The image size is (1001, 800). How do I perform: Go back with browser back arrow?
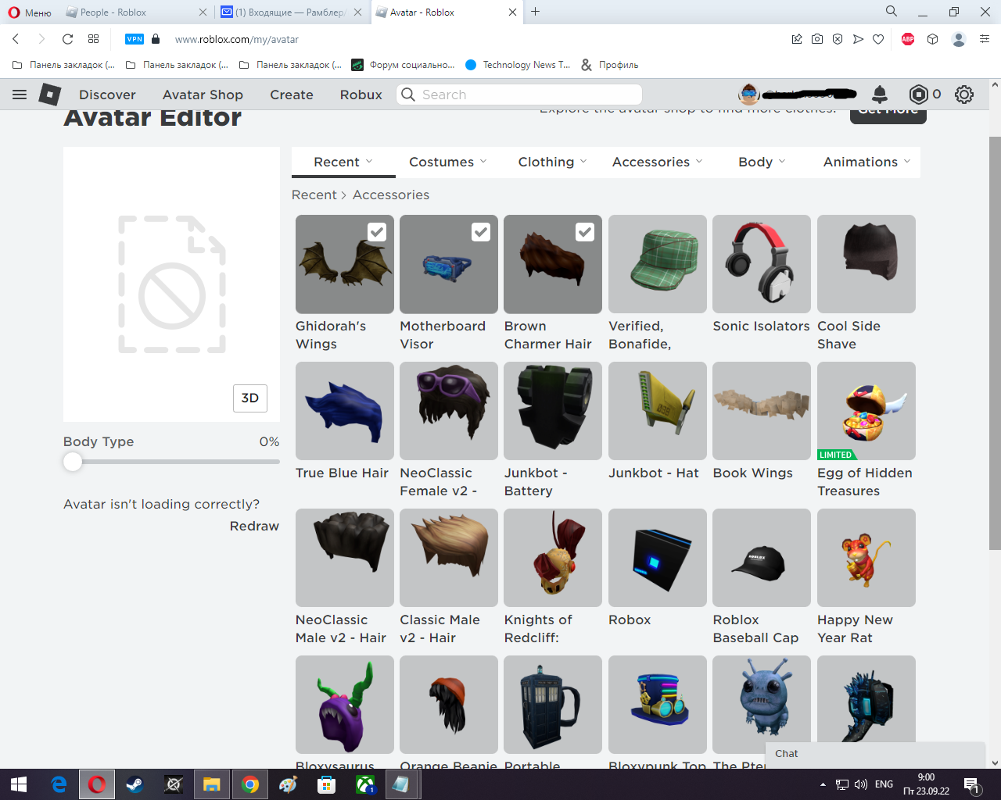point(16,39)
